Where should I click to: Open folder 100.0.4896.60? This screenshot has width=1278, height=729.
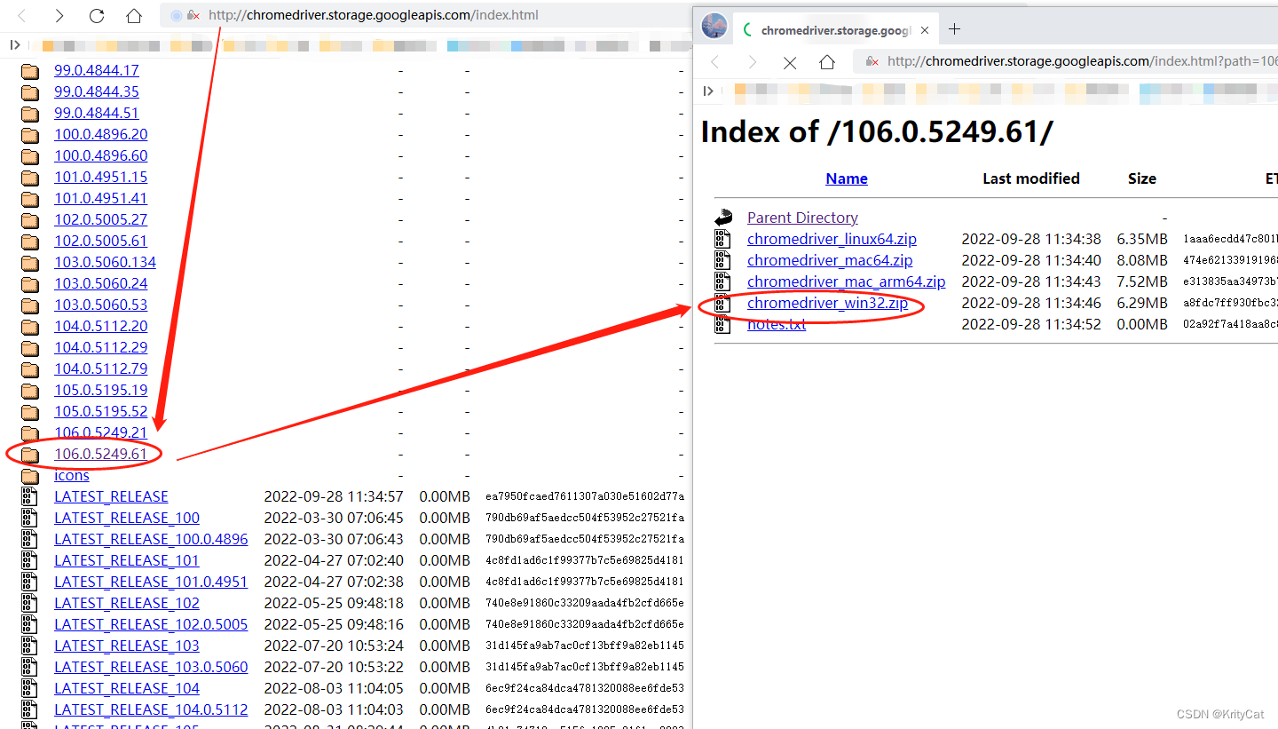(101, 155)
